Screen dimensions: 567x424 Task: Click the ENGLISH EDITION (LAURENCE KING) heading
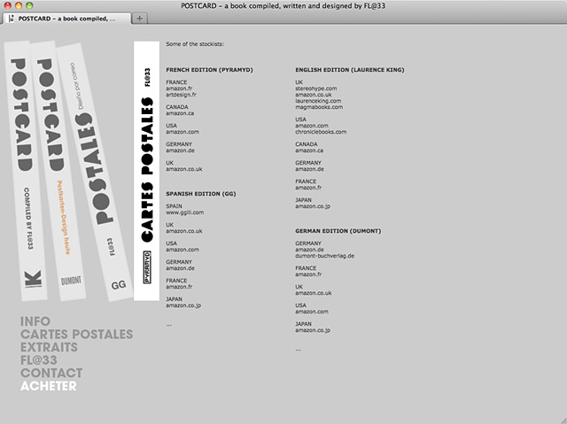350,70
